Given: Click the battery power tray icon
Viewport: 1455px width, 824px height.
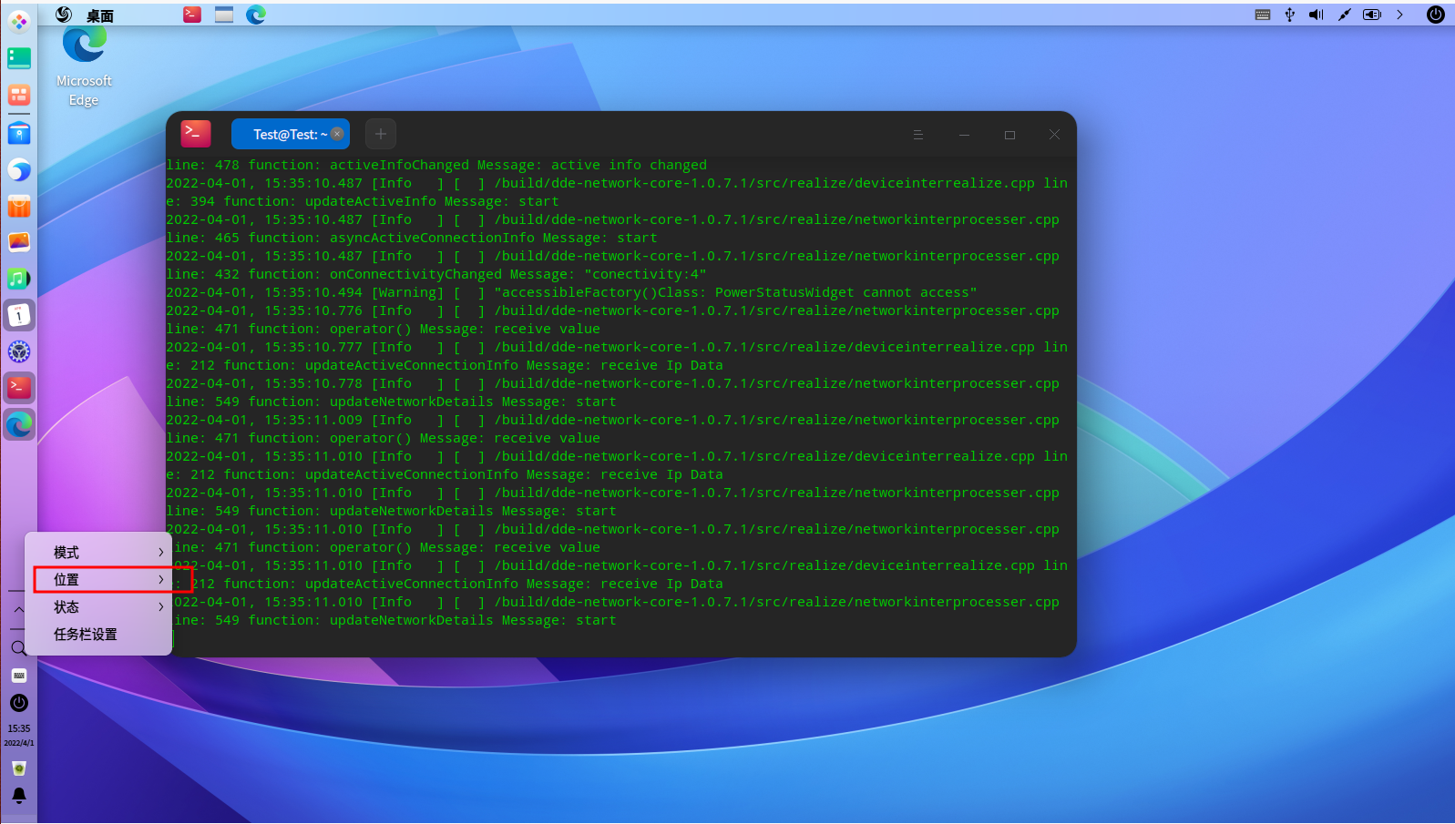Looking at the screenshot, I should pos(1372,15).
